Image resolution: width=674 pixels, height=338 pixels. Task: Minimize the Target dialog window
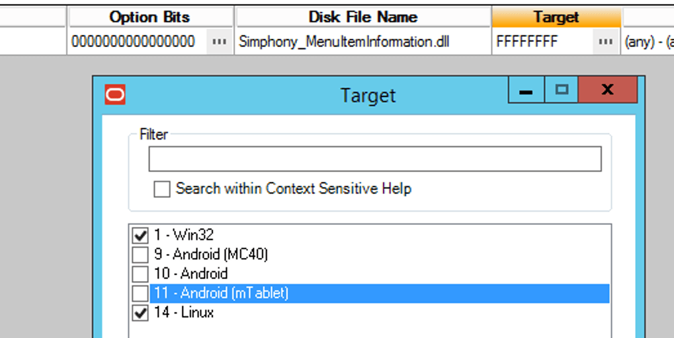(527, 91)
